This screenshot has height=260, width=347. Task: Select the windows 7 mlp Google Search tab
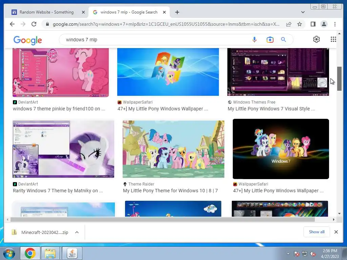tap(129, 12)
